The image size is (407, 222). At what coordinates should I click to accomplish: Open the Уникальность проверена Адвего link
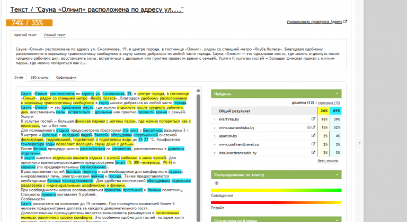[314, 22]
